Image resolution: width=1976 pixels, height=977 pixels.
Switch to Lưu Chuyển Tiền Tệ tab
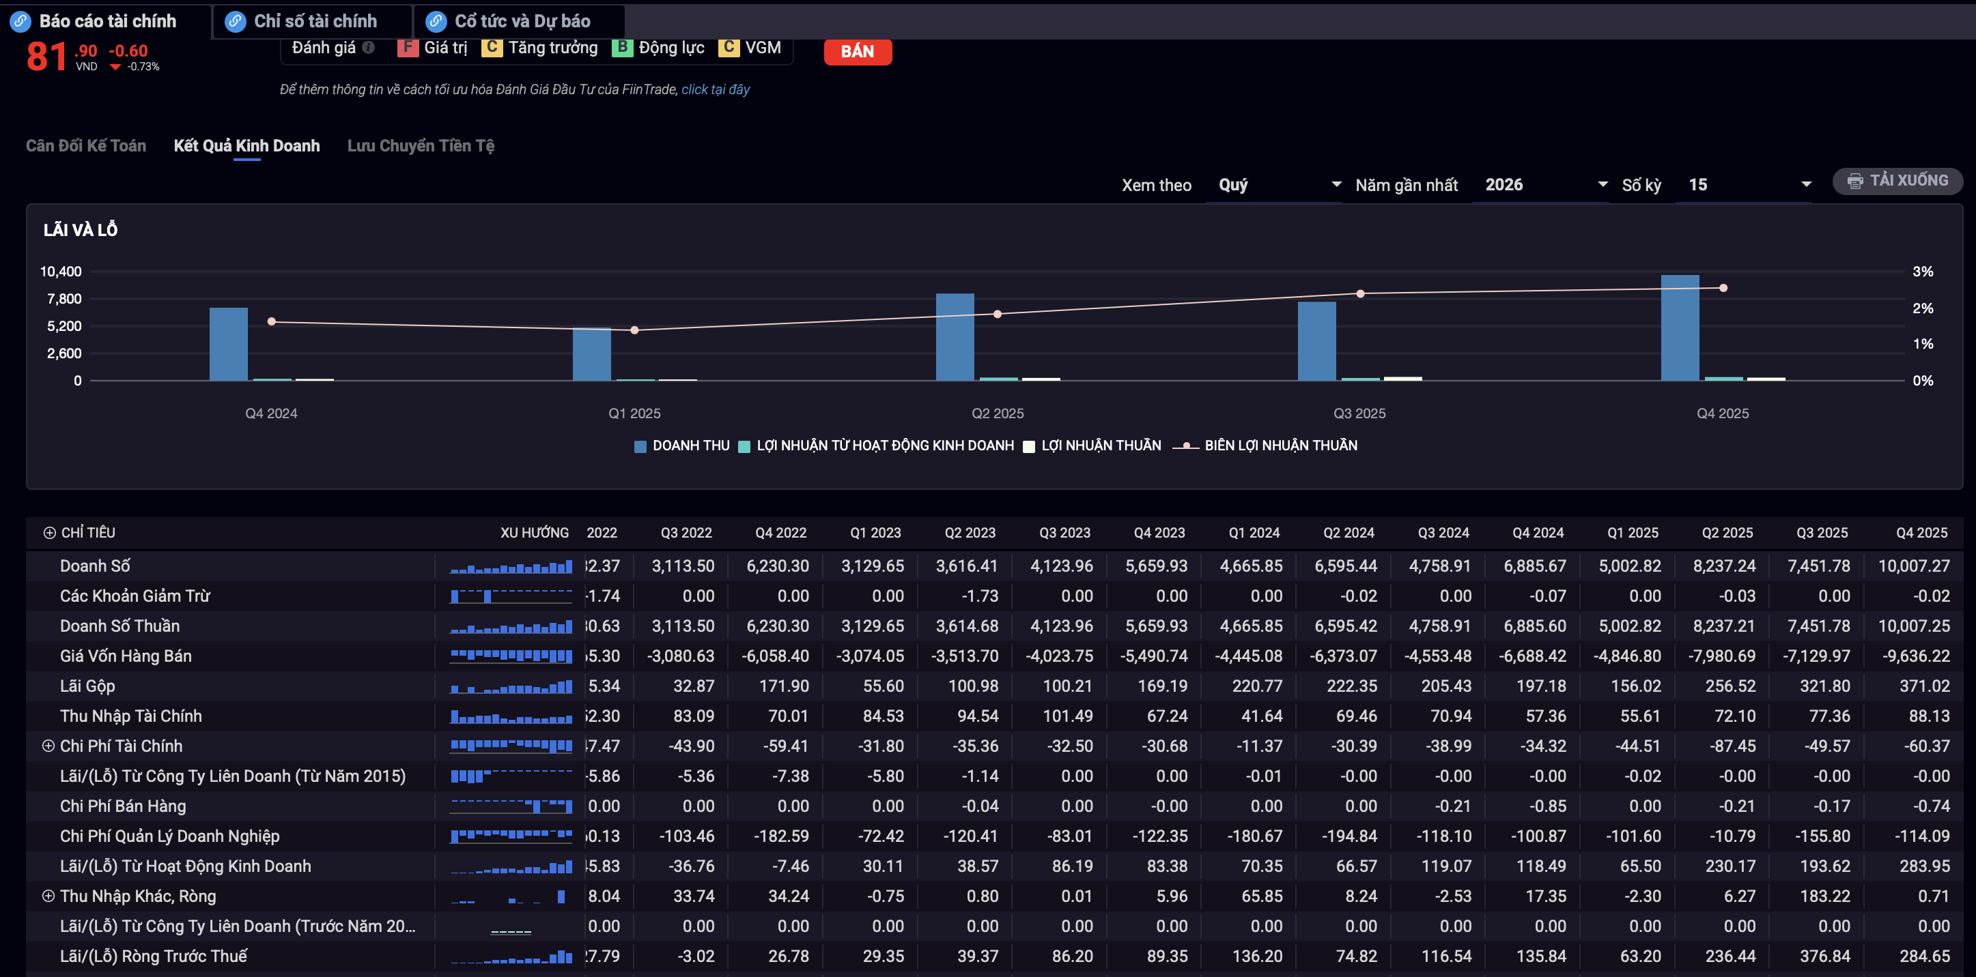click(421, 145)
